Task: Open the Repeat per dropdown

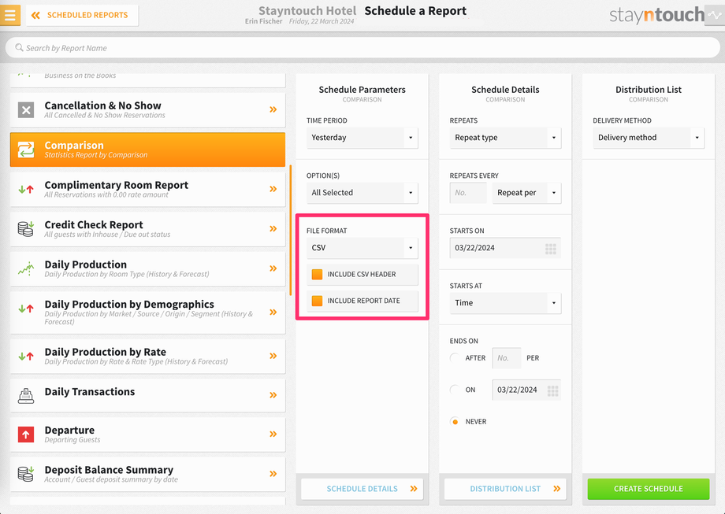Action: [x=526, y=193]
